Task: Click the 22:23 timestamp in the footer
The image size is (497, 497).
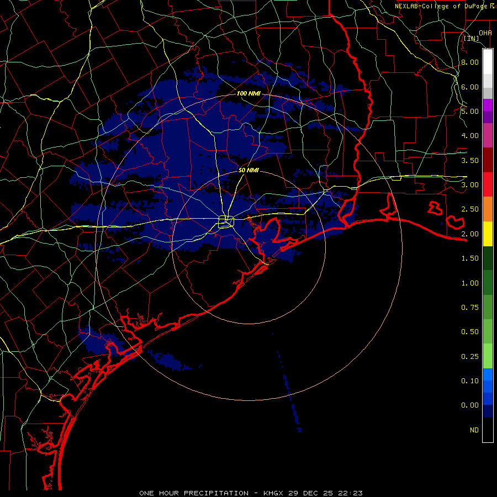Action: [x=351, y=493]
